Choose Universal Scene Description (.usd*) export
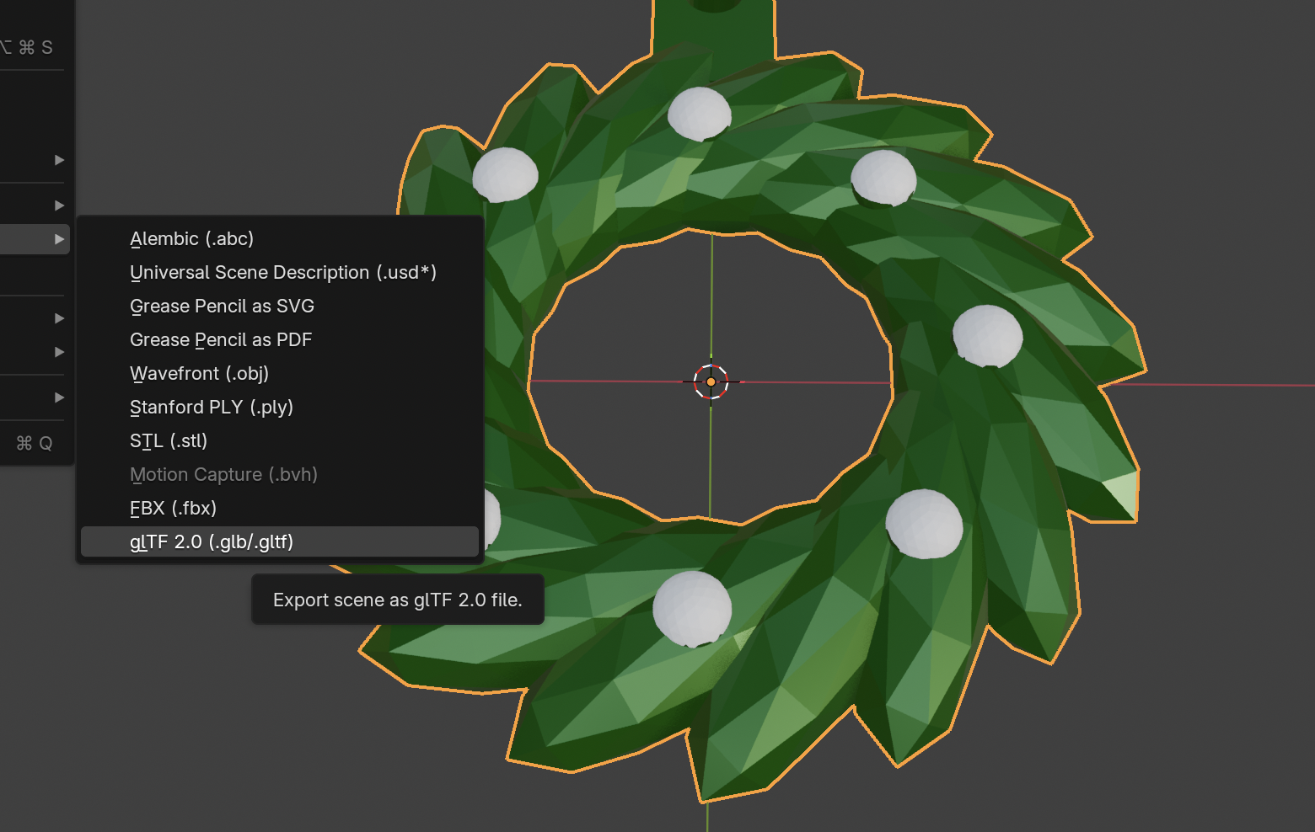 coord(282,272)
